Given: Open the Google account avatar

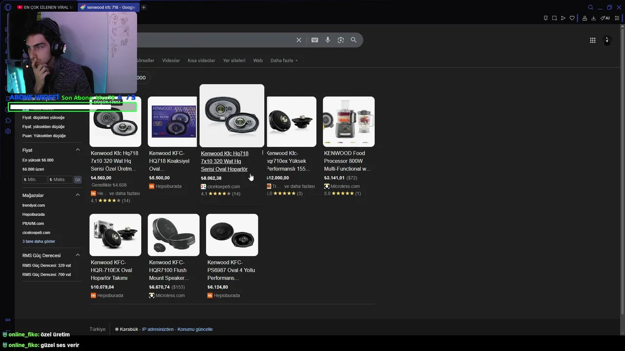Looking at the screenshot, I should tap(607, 40).
